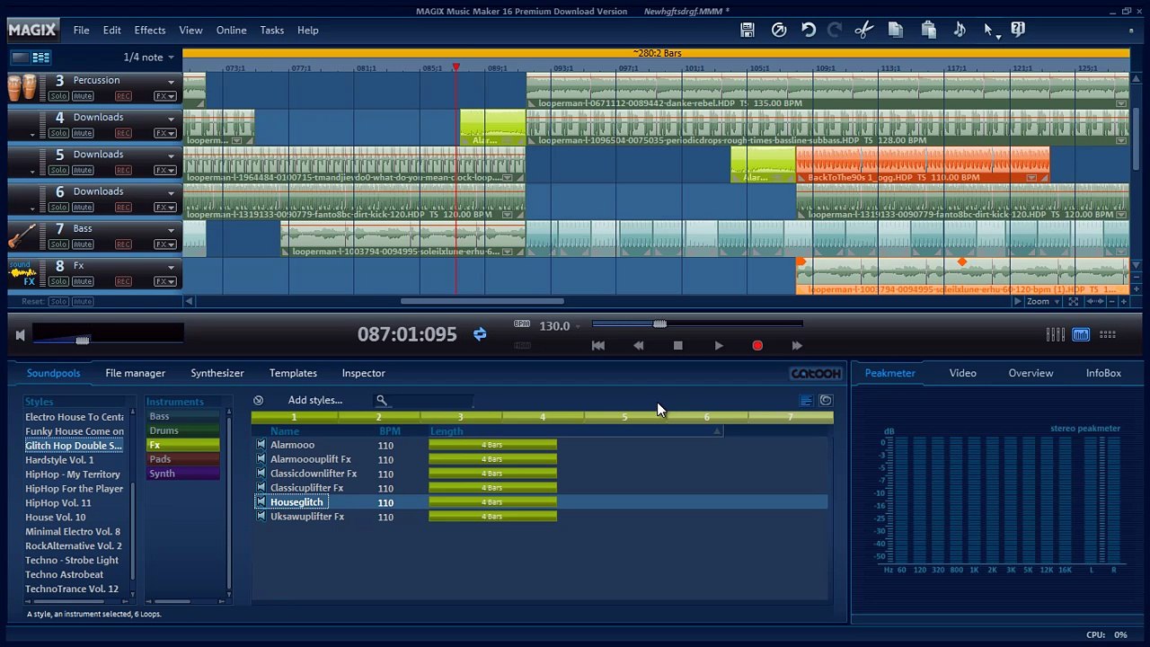Click the MAGIX logo
The image size is (1150, 647).
click(32, 30)
